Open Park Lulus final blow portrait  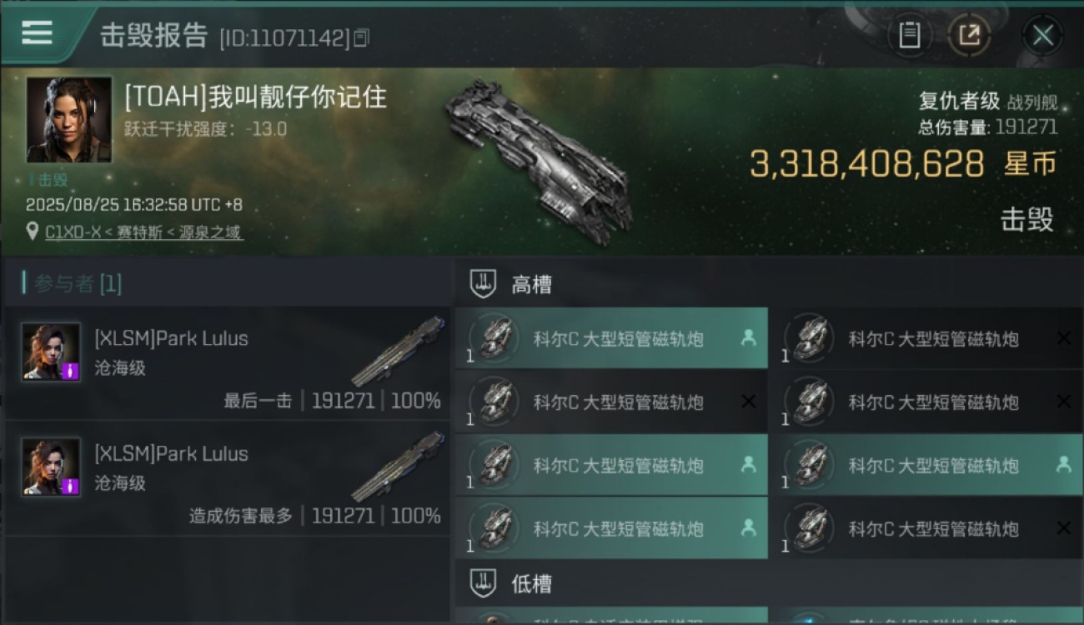pyautogui.click(x=52, y=352)
